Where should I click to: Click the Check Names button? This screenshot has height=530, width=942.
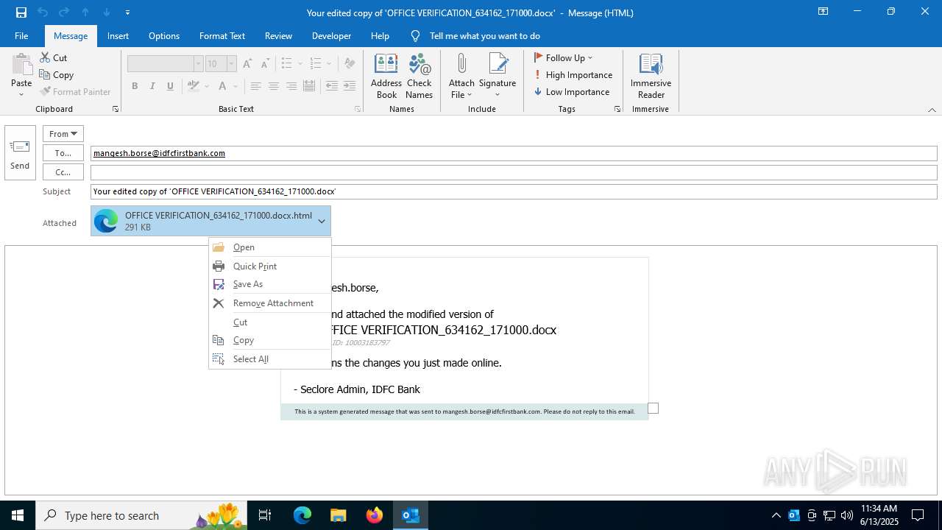point(419,76)
